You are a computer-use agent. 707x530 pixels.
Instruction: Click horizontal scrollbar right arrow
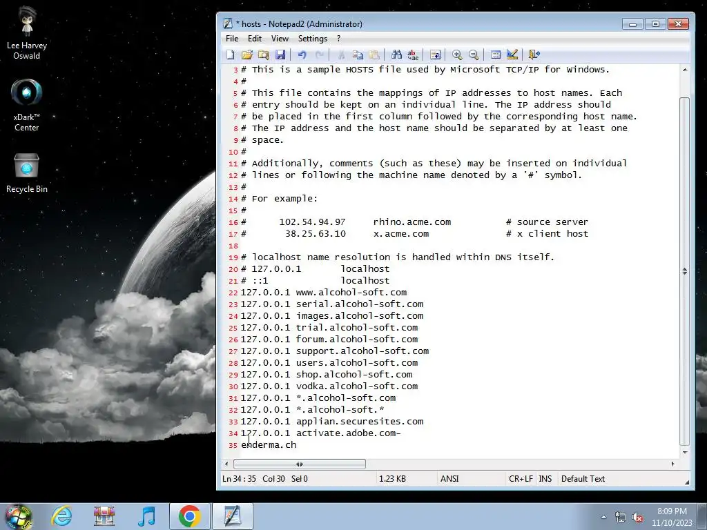pyautogui.click(x=672, y=464)
